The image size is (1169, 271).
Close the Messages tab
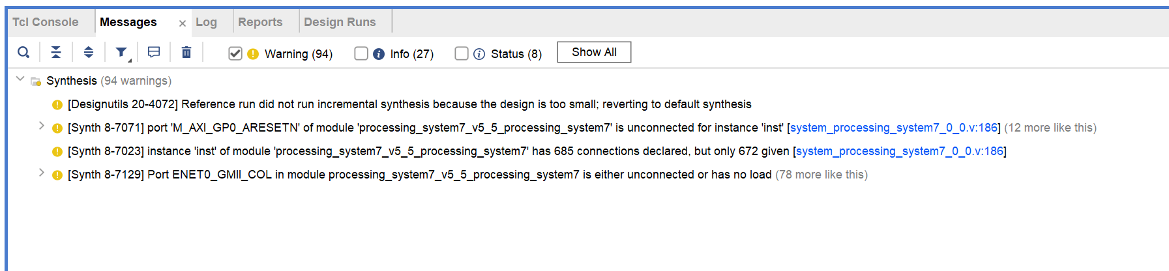tap(183, 23)
